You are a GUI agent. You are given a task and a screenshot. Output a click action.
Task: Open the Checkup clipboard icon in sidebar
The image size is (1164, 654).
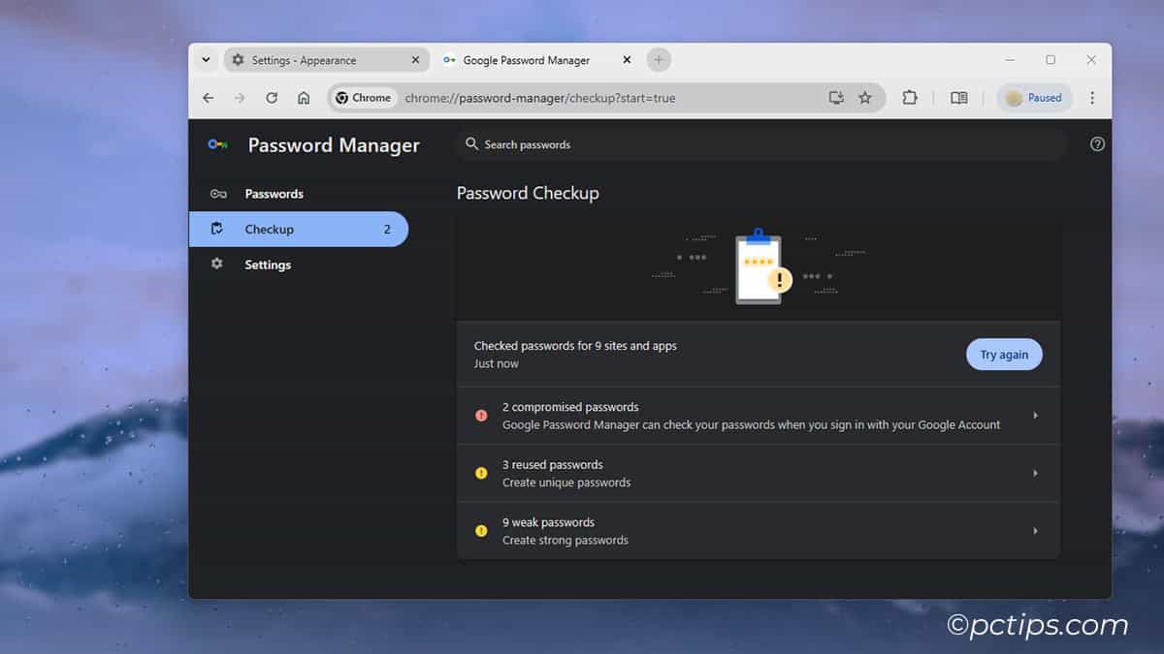point(216,229)
